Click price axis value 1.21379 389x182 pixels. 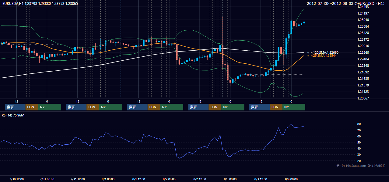[363, 85]
